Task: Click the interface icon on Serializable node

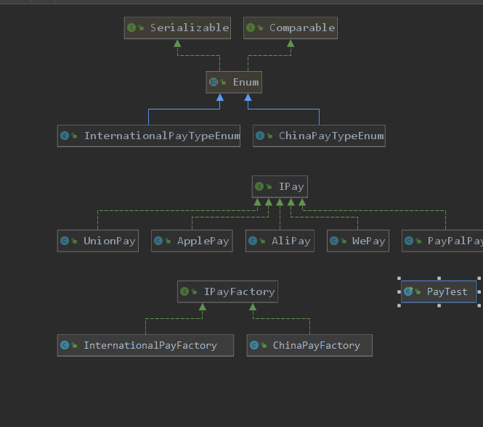Action: click(x=131, y=28)
